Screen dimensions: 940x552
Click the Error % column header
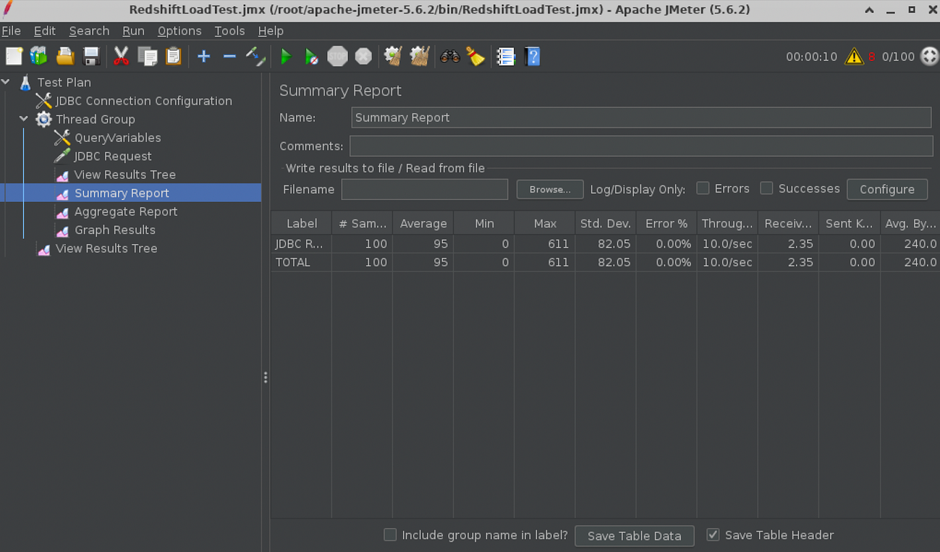[x=666, y=223]
